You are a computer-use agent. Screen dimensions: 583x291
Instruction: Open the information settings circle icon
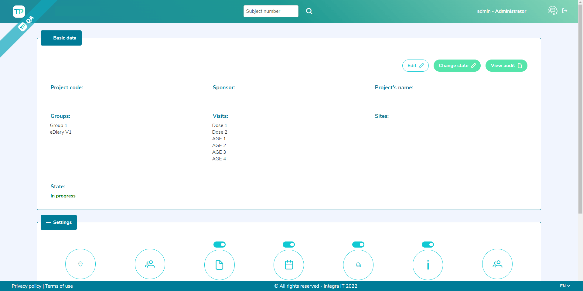click(x=428, y=265)
